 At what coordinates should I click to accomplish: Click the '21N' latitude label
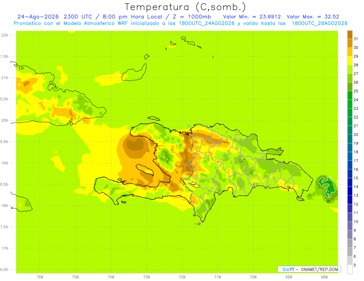pos(5,78)
